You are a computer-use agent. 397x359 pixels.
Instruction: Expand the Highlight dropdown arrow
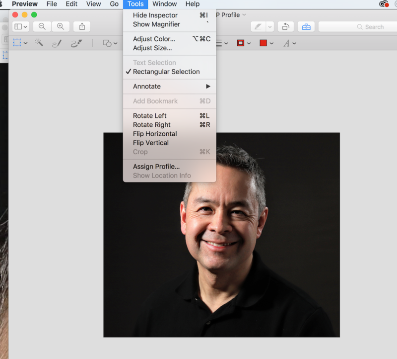tap(270, 27)
